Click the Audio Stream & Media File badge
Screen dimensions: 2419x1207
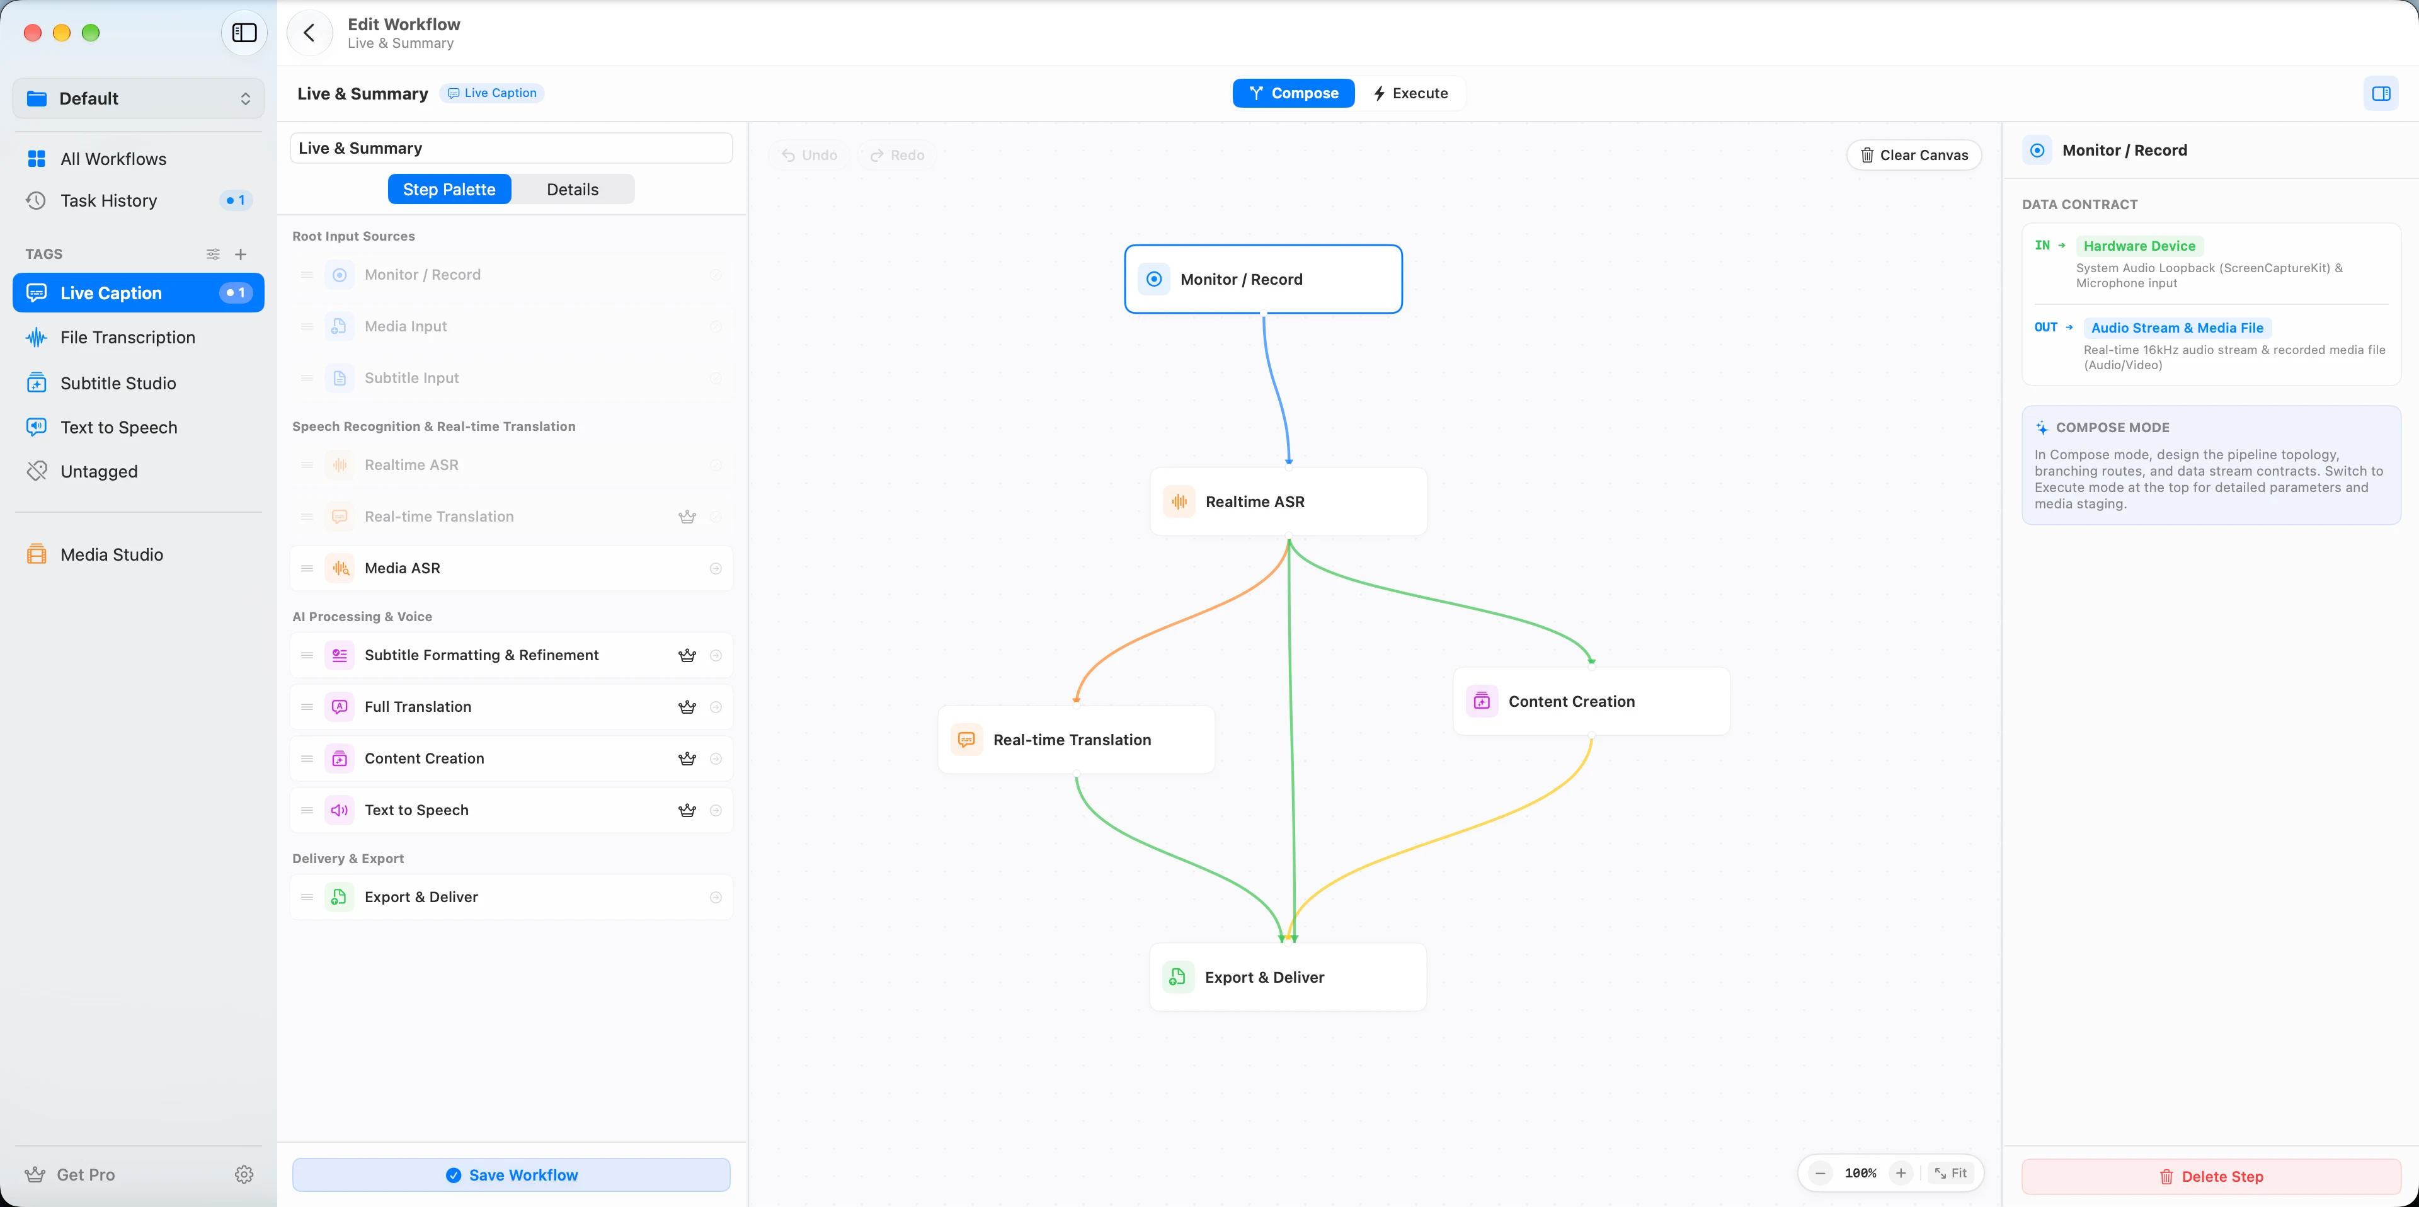pyautogui.click(x=2176, y=328)
